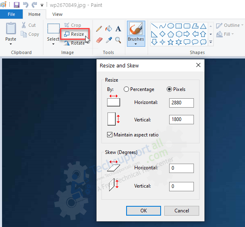The width and height of the screenshot is (245, 227).
Task: Close the Resize and Skew dialog
Action: tap(198, 65)
